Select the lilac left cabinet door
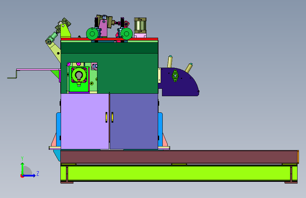Viewport: 306px width, 198px height. pyautogui.click(x=85, y=122)
